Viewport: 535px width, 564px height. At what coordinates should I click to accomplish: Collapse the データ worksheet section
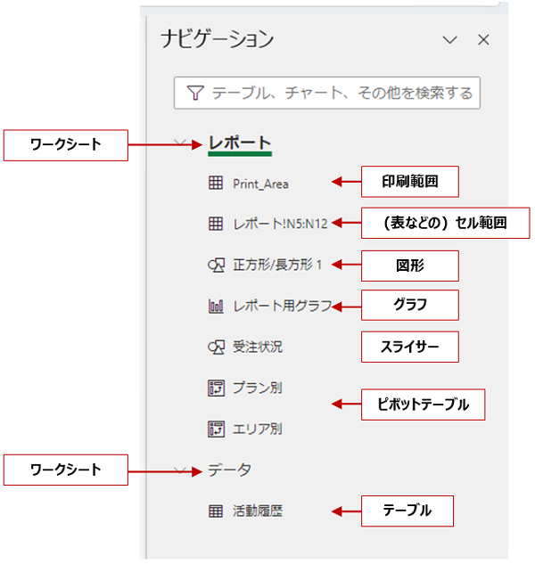click(181, 470)
